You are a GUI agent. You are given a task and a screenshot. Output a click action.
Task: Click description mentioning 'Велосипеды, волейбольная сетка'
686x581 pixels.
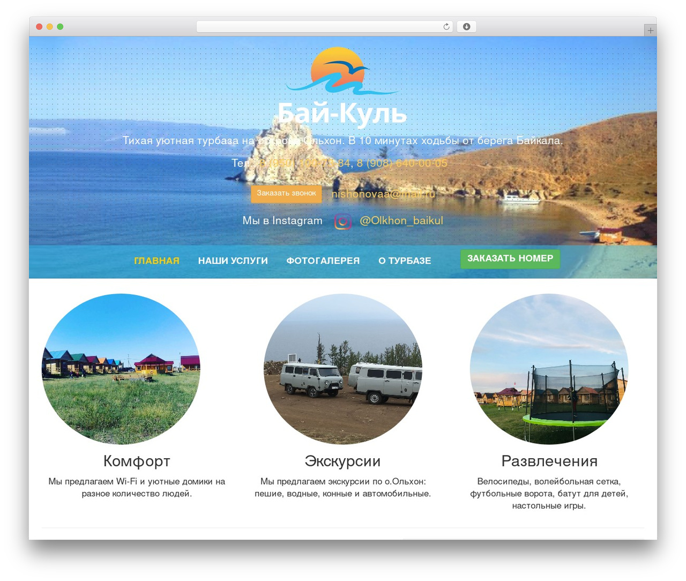[549, 494]
